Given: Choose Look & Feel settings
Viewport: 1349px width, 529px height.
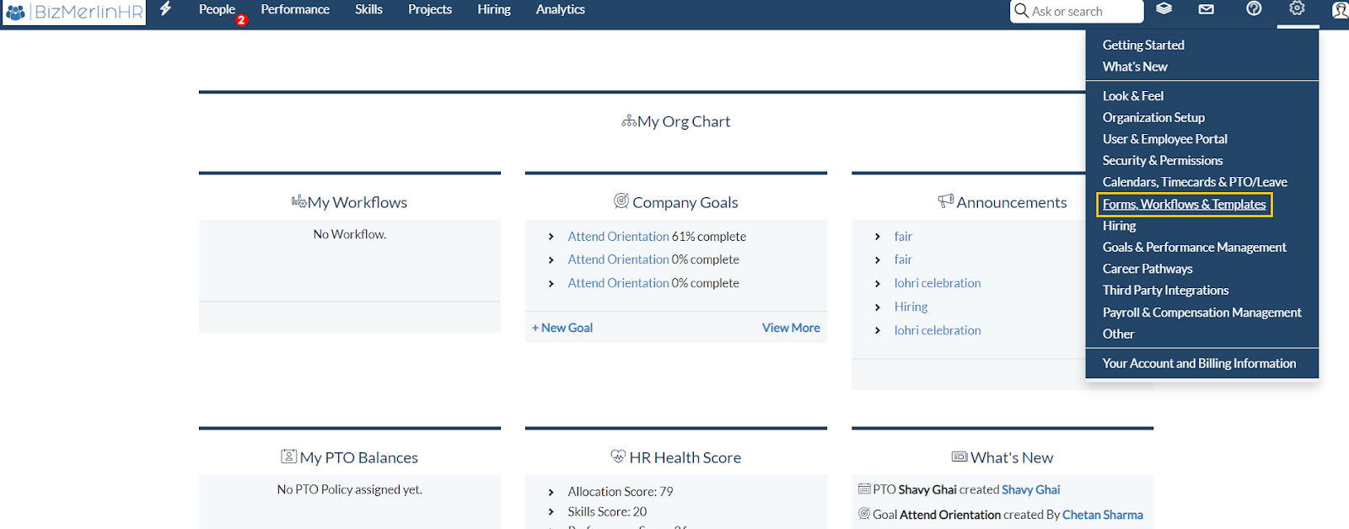Looking at the screenshot, I should click(1133, 96).
